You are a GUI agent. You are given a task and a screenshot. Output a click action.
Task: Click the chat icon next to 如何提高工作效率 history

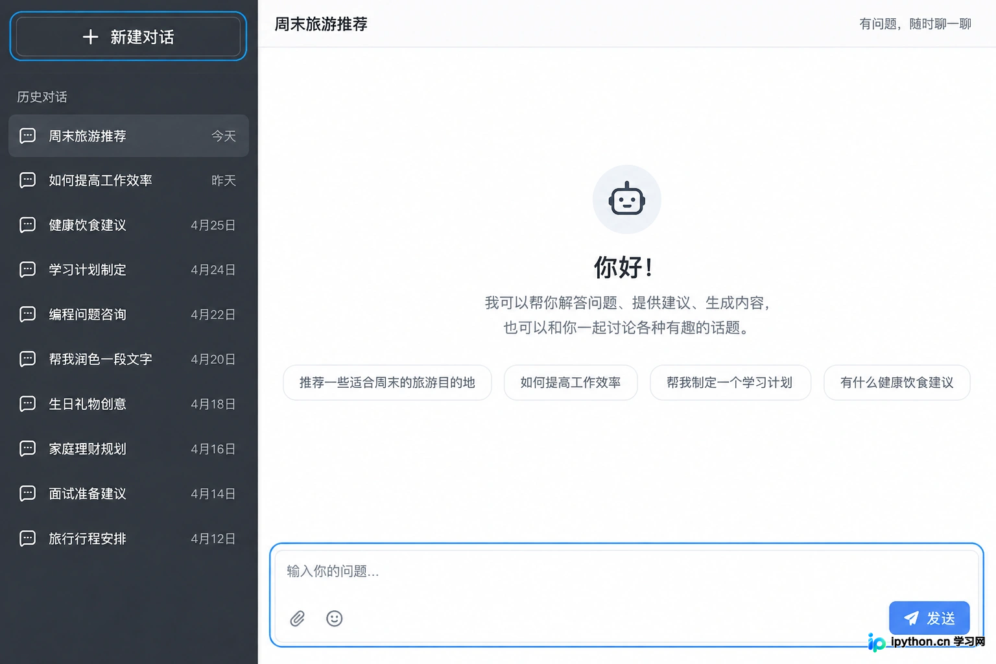pyautogui.click(x=28, y=180)
